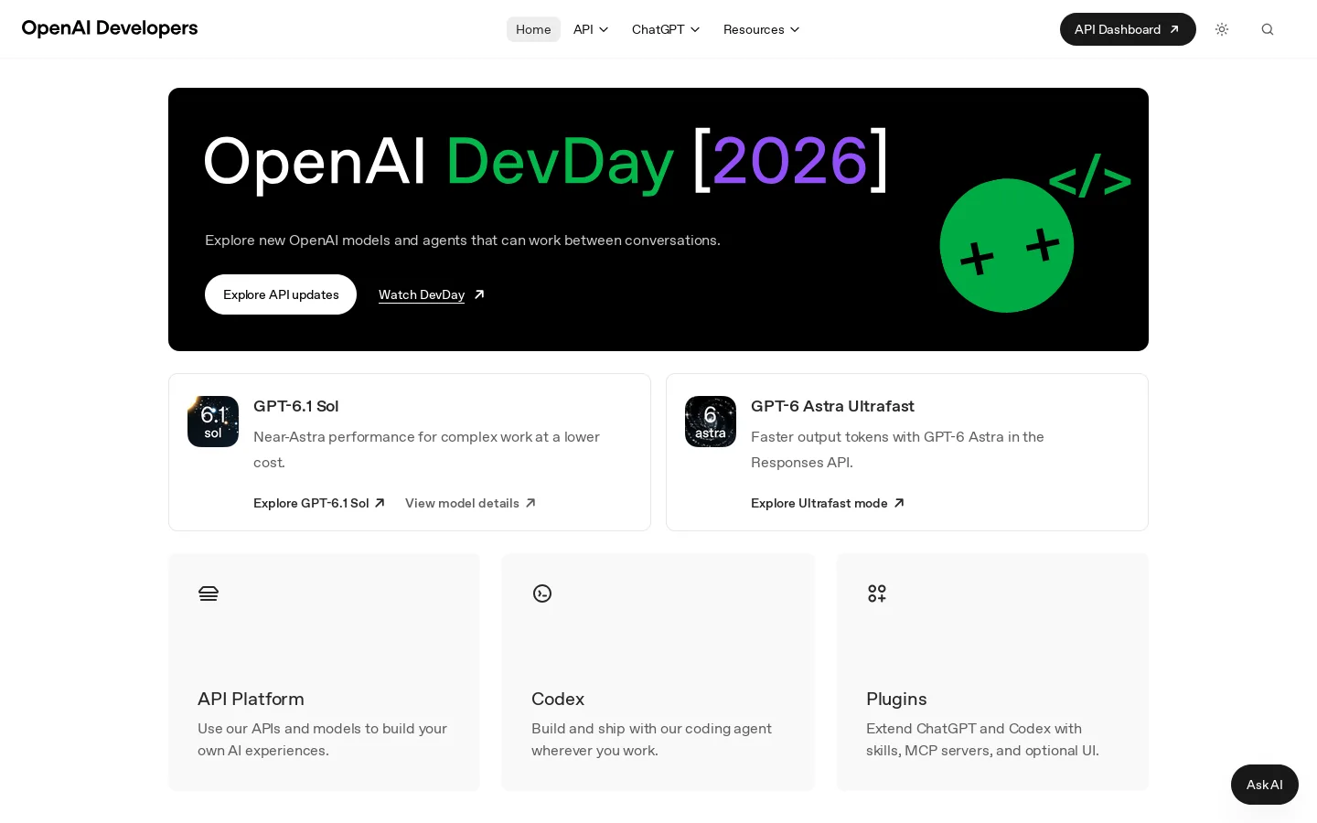The height and width of the screenshot is (823, 1317).
Task: Click "Faster output tokens with GPT-6 Astra" text
Action: [x=877, y=437]
